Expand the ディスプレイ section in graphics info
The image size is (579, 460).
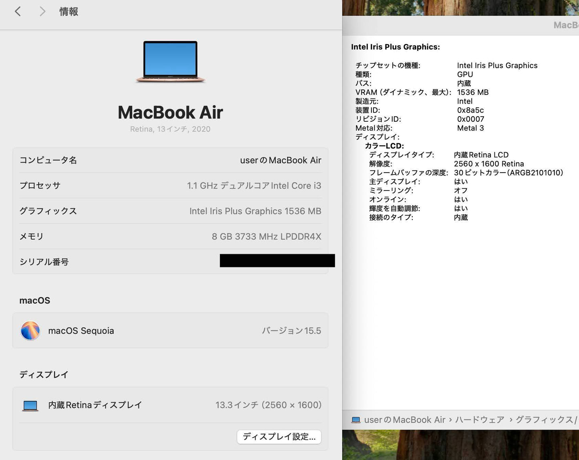(377, 137)
